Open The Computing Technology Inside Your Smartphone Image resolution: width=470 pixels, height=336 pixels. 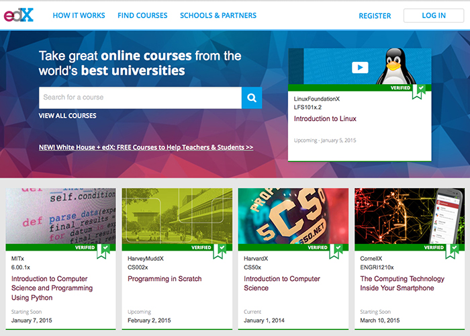pos(402,283)
